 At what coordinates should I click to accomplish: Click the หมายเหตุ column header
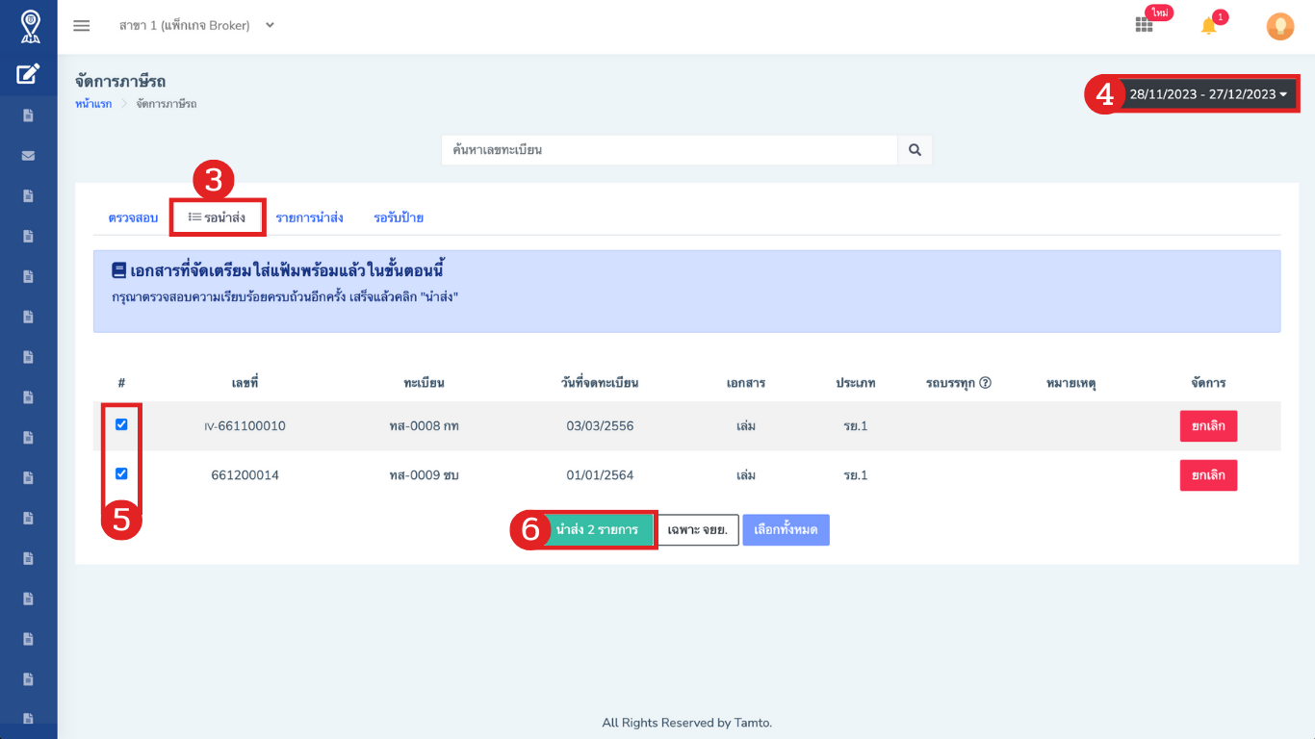coord(1070,383)
